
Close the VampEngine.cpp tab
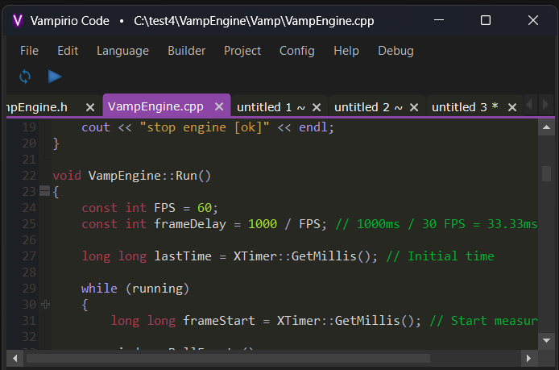coord(218,107)
